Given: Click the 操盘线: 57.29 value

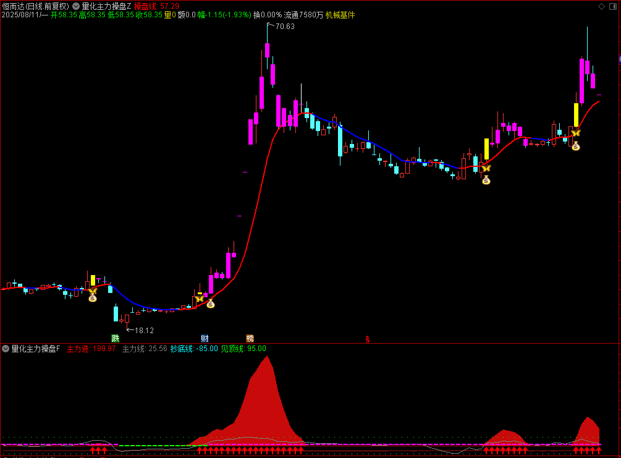Looking at the screenshot, I should tap(156, 6).
